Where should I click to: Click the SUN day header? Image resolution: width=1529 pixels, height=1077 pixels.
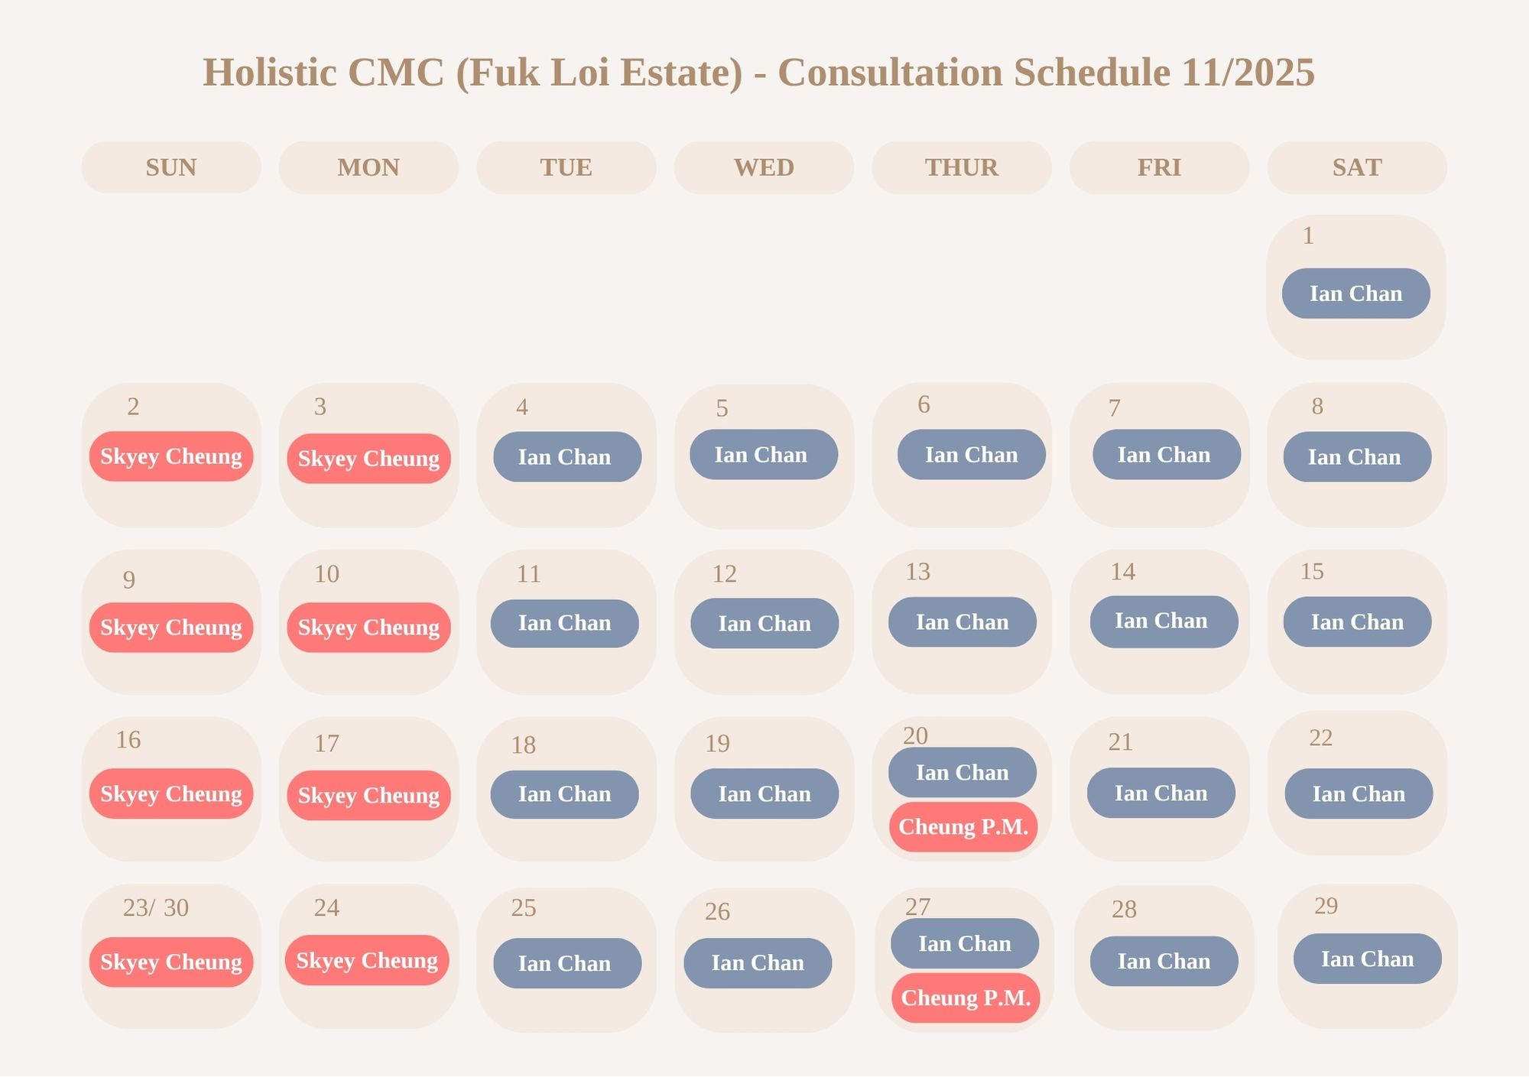pyautogui.click(x=171, y=167)
